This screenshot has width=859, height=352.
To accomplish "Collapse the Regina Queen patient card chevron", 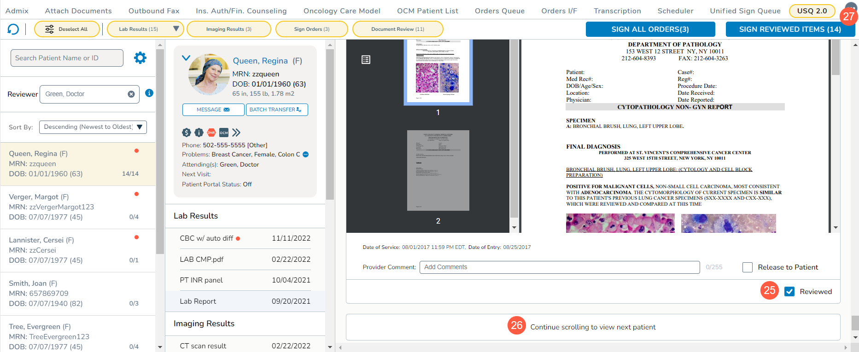I will (186, 58).
